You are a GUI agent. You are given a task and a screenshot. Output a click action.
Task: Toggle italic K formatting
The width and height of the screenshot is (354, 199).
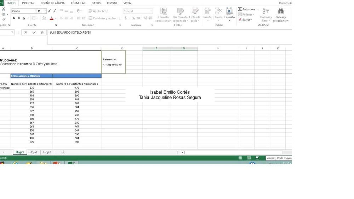click(x=19, y=18)
